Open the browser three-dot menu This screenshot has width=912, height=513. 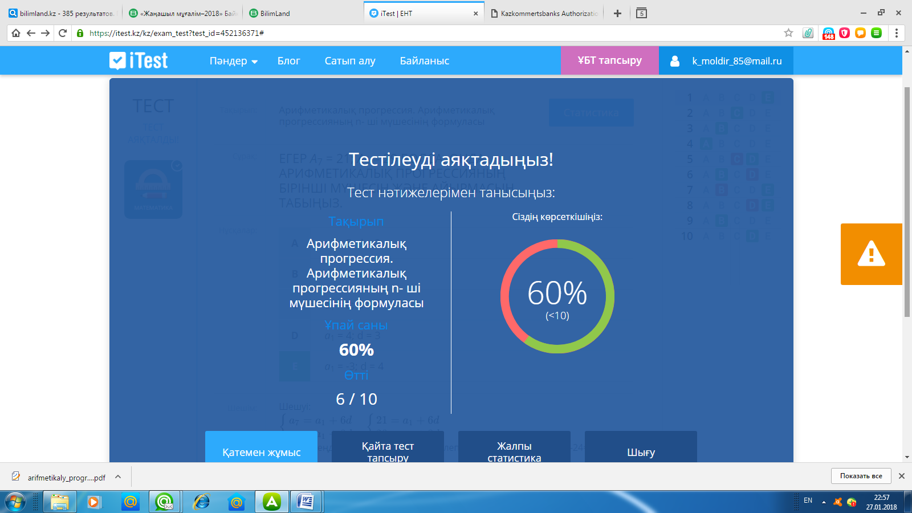pos(897,33)
